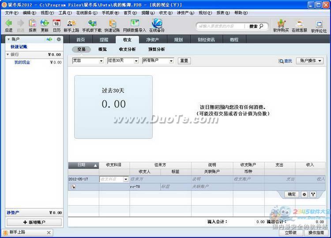Viewport: 331px width, 238px height.
Task: Click the 在线备份 backup icon
Action: point(157,26)
